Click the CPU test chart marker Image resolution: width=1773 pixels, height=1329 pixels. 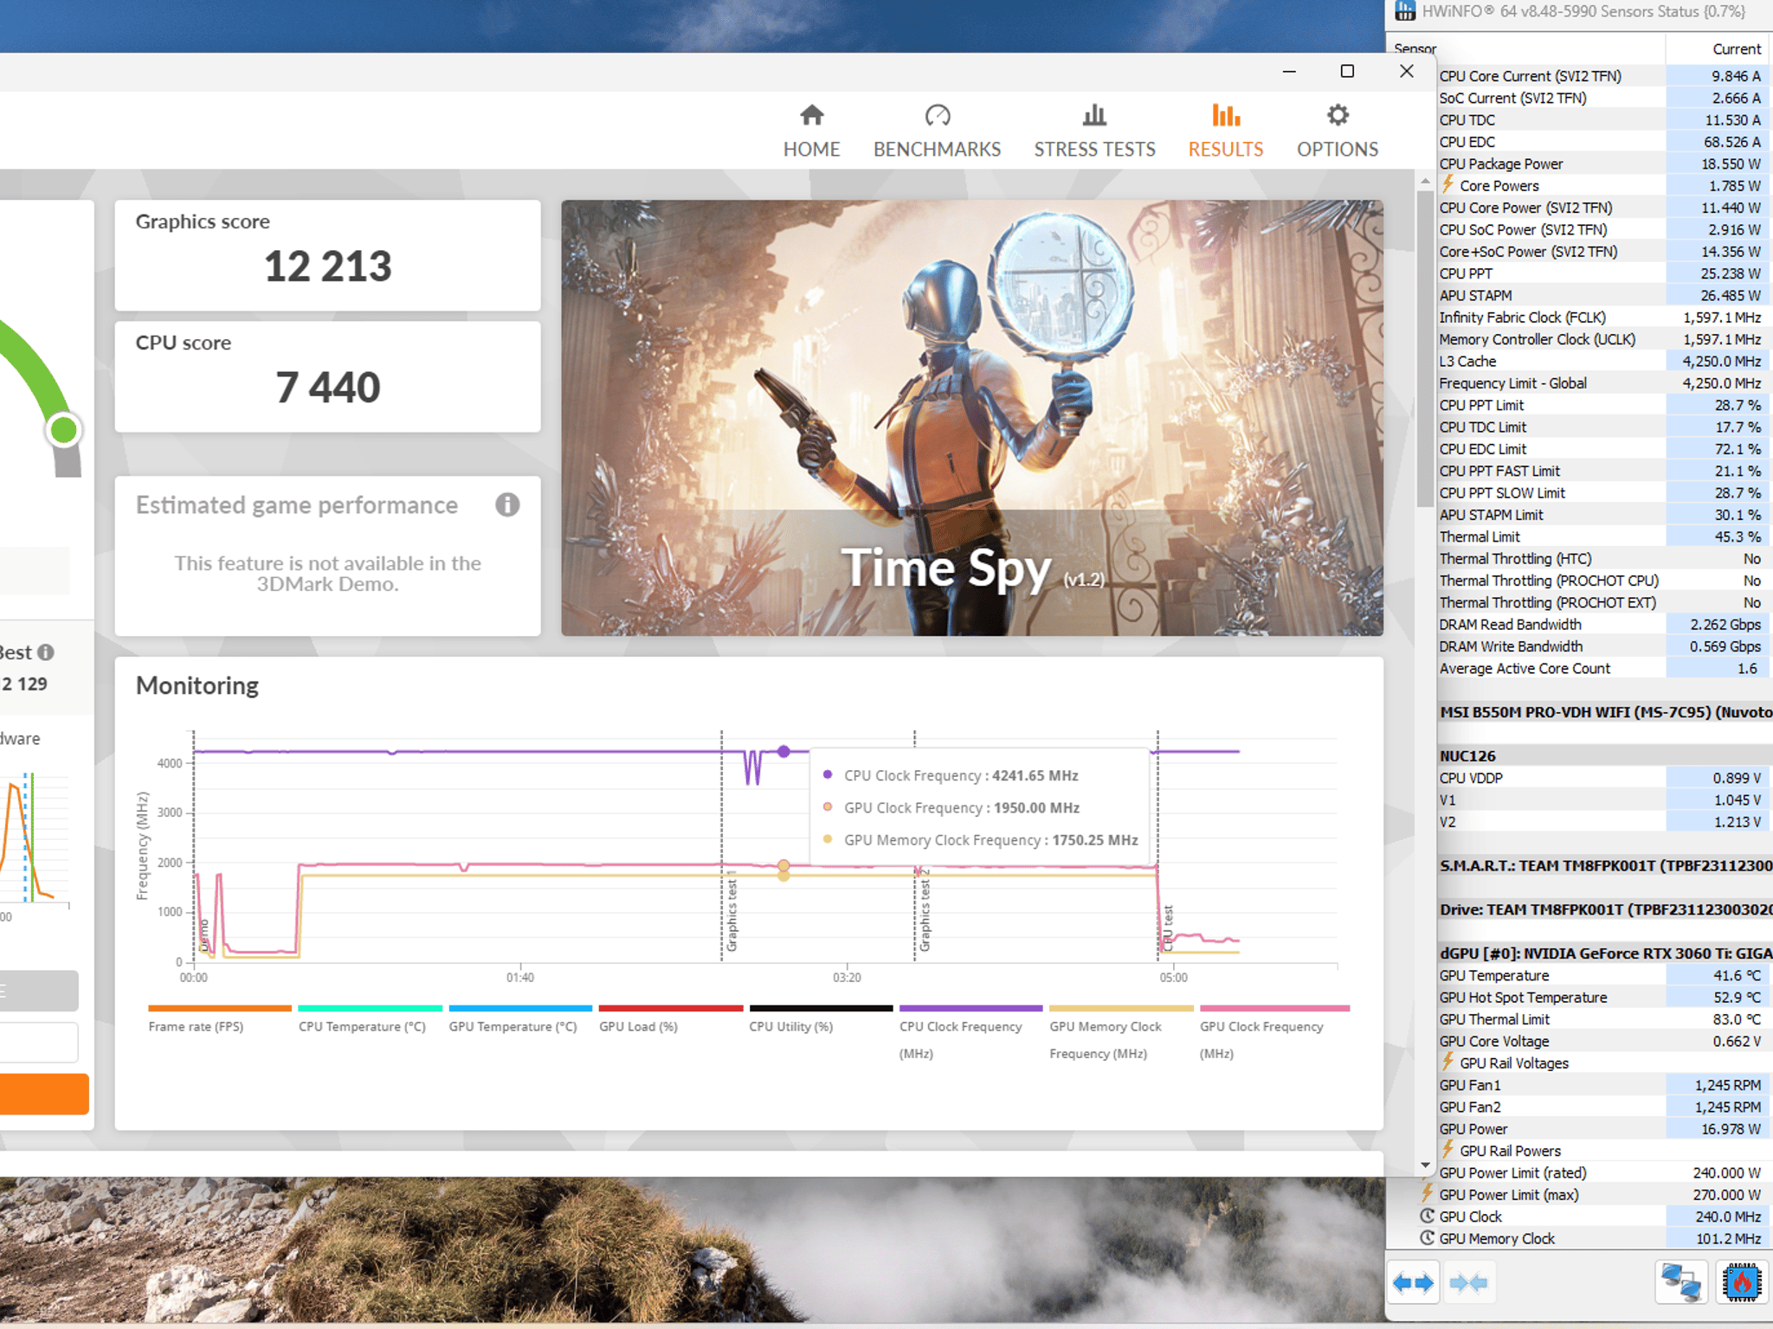[1168, 928]
